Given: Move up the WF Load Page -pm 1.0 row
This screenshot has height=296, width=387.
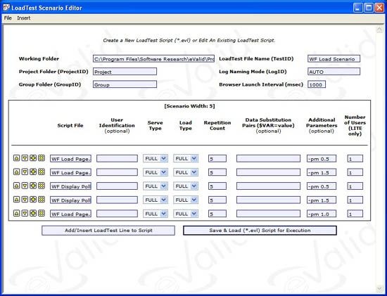Looking at the screenshot, I should 16,213.
